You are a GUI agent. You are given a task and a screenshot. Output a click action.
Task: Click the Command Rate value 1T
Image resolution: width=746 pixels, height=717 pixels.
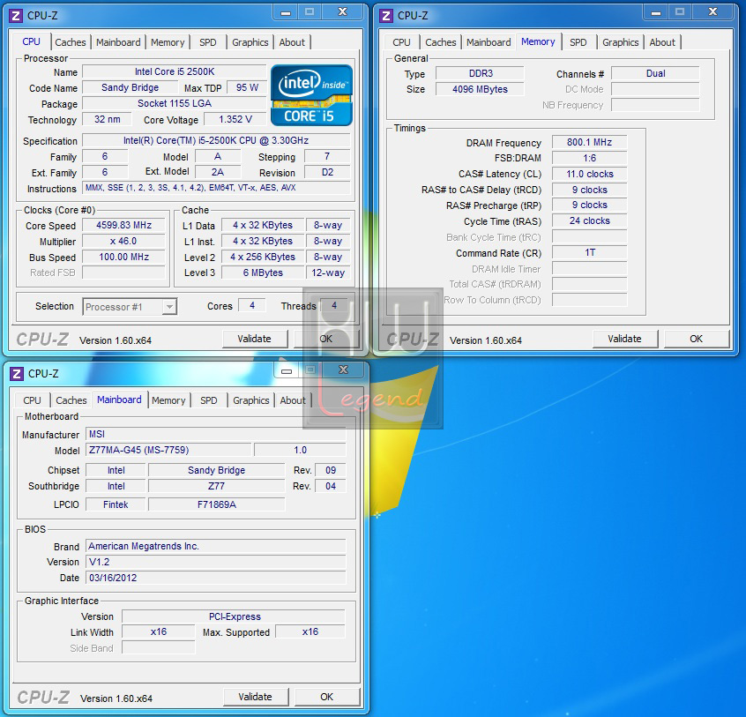click(589, 252)
